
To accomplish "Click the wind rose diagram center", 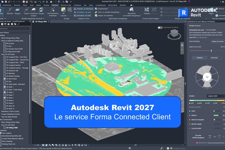I will tap(207, 77).
